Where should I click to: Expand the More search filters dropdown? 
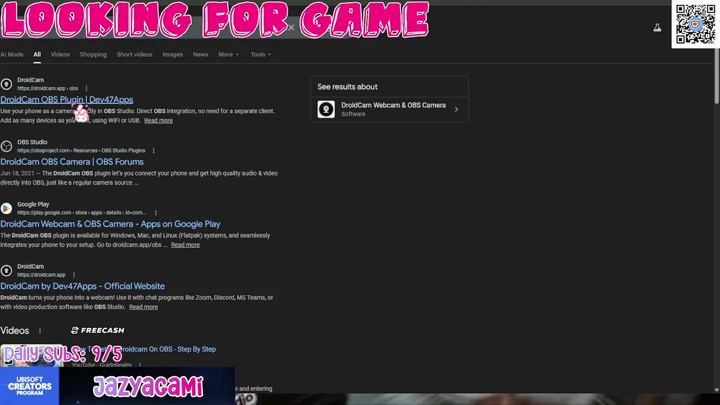pos(228,55)
